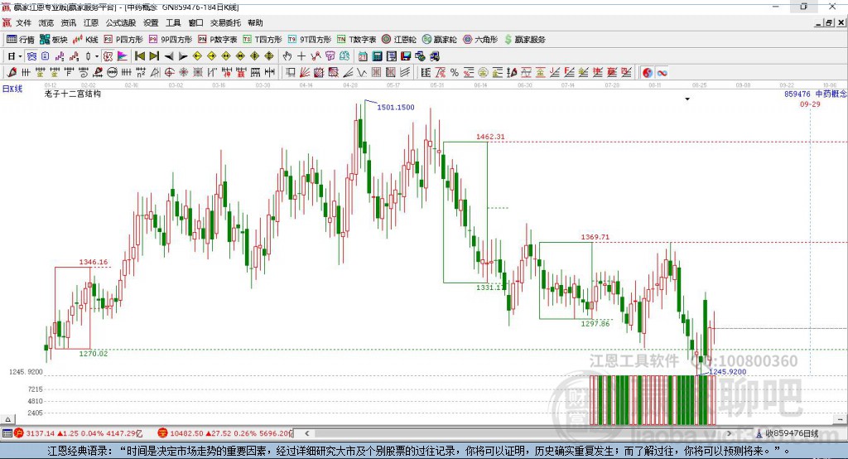Open the 赢家轮 wheel tool
This screenshot has width=848, height=459.
(x=439, y=40)
